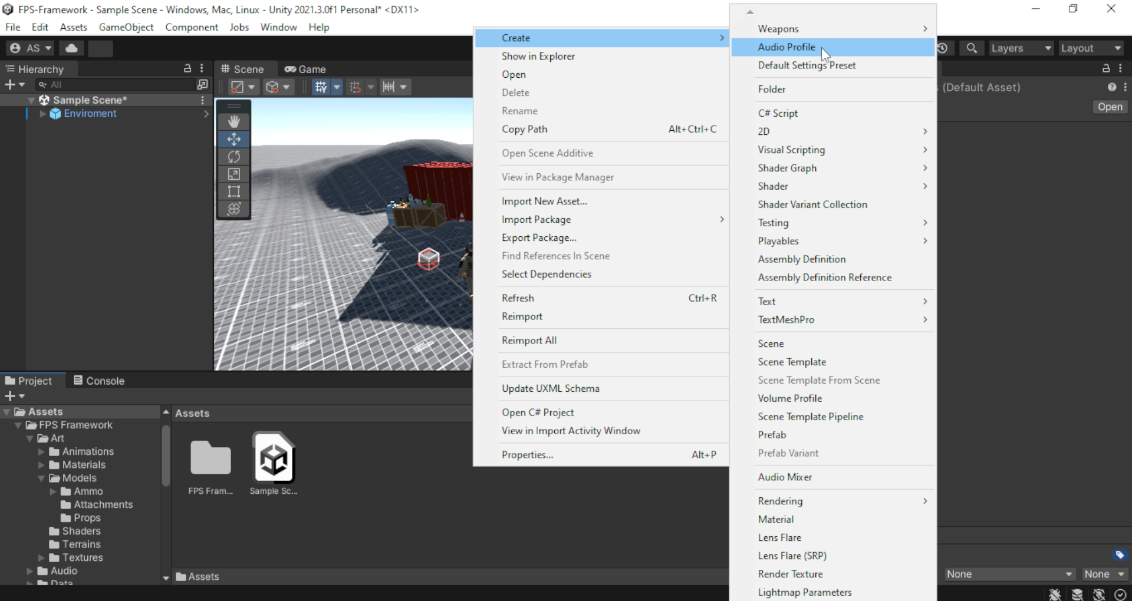Select Show in Explorer menu item
This screenshot has width=1132, height=601.
tap(601, 56)
